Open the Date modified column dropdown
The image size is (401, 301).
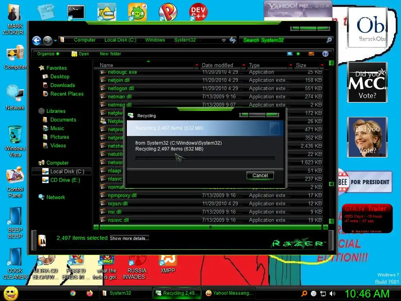(x=244, y=65)
